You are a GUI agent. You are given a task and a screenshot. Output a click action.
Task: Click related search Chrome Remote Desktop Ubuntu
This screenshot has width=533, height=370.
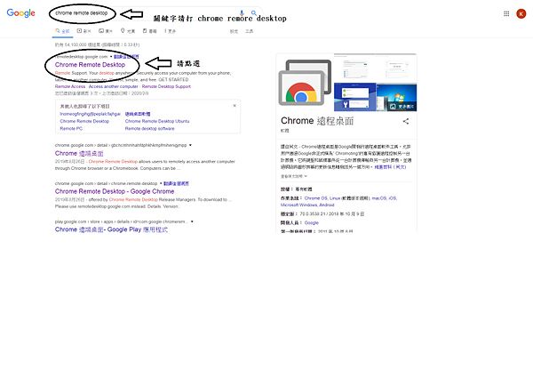coord(157,121)
